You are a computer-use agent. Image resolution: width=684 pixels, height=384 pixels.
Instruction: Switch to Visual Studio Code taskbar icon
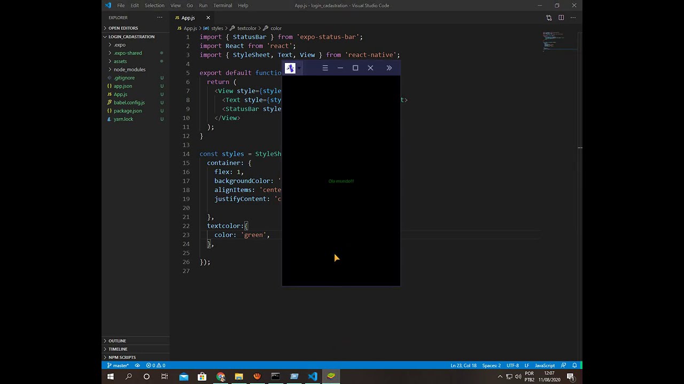[313, 377]
